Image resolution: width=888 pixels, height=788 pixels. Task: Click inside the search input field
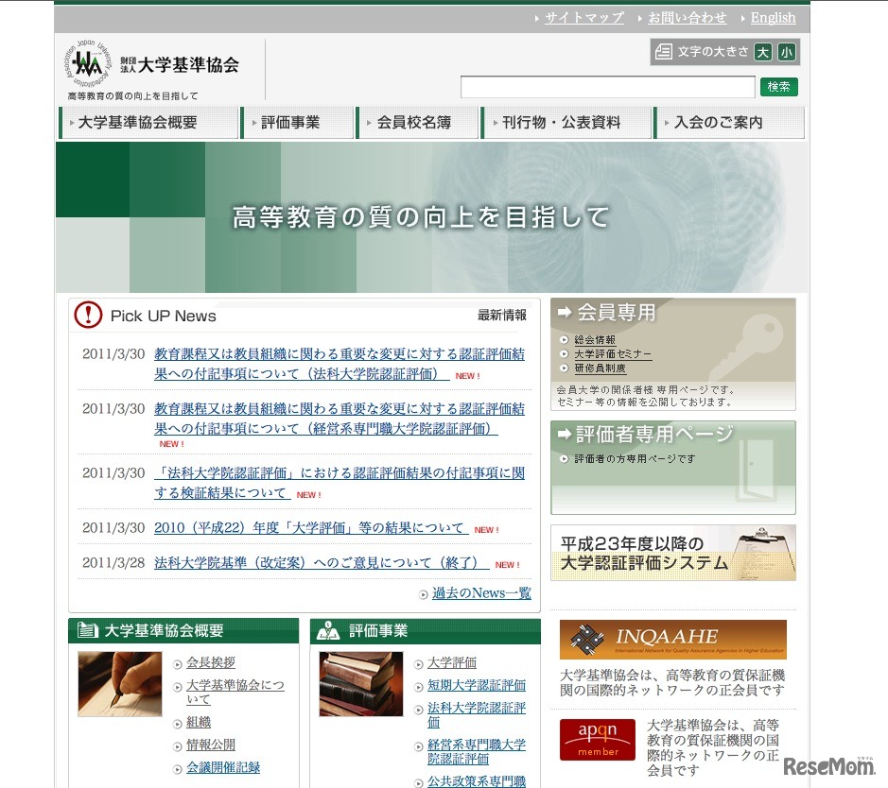[605, 86]
